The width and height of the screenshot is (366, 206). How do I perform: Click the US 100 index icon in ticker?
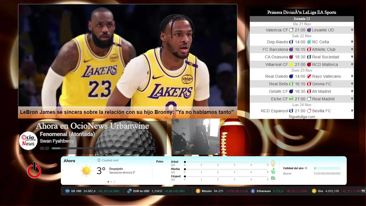(x=67, y=191)
